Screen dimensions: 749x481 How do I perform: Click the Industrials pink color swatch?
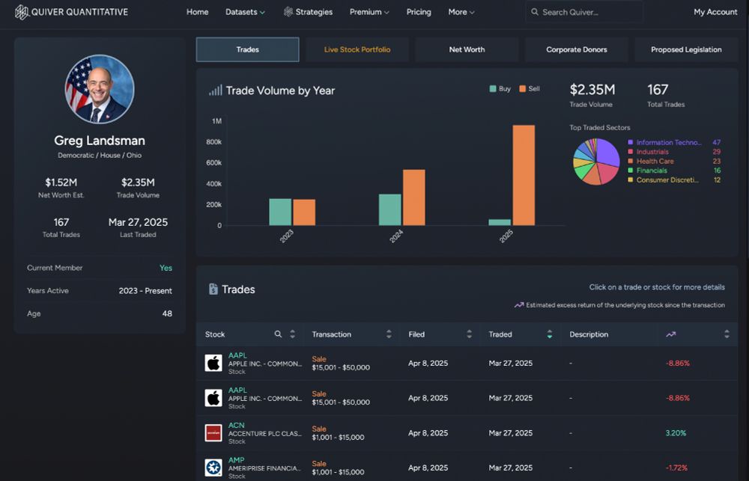click(x=631, y=152)
